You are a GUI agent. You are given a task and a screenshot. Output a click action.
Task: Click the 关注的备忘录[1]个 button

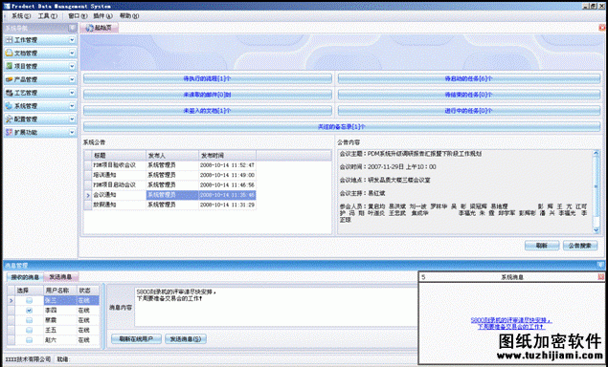coord(342,126)
